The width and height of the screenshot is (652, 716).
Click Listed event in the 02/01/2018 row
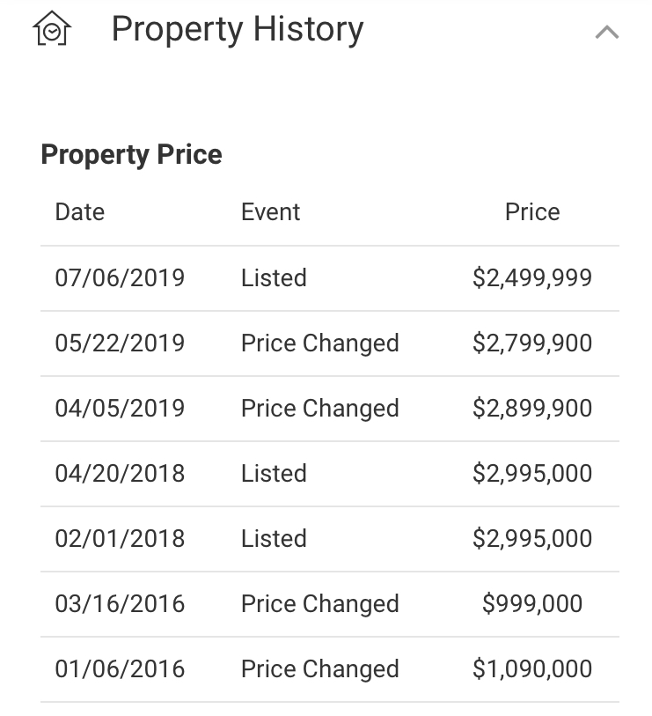(x=274, y=539)
